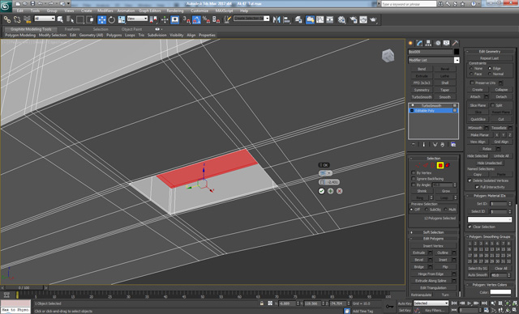Select the SubObj preview selection radio
519x314 pixels.
[427, 210]
